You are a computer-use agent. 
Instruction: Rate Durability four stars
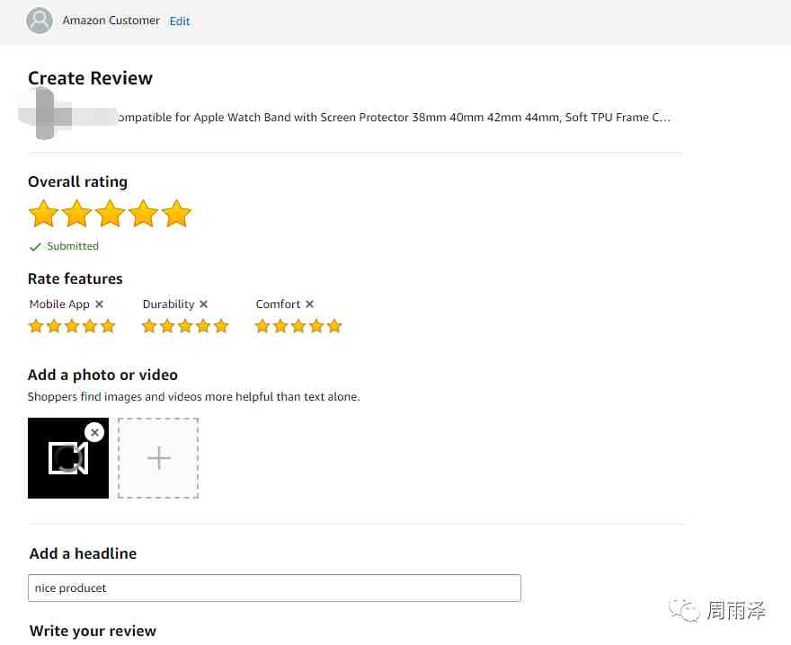click(x=203, y=326)
